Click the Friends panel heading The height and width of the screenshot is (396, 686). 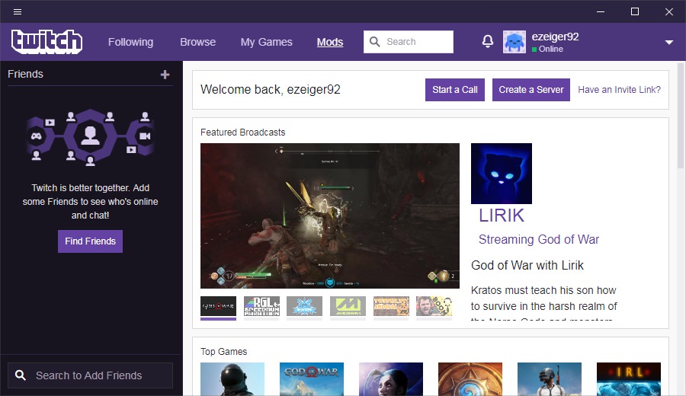pyautogui.click(x=25, y=74)
